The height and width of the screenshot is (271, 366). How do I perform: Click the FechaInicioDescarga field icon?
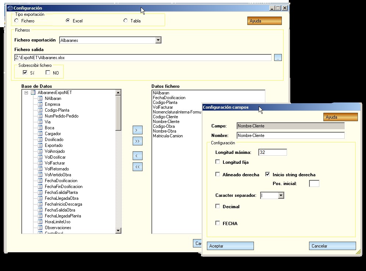[40, 204]
